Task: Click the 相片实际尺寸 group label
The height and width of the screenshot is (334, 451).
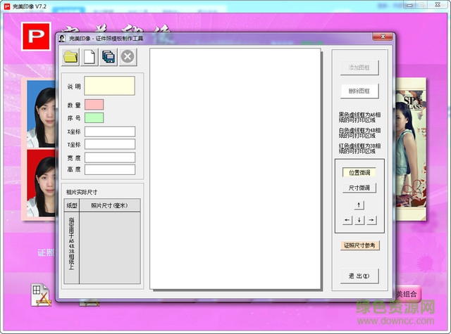Action: [82, 192]
